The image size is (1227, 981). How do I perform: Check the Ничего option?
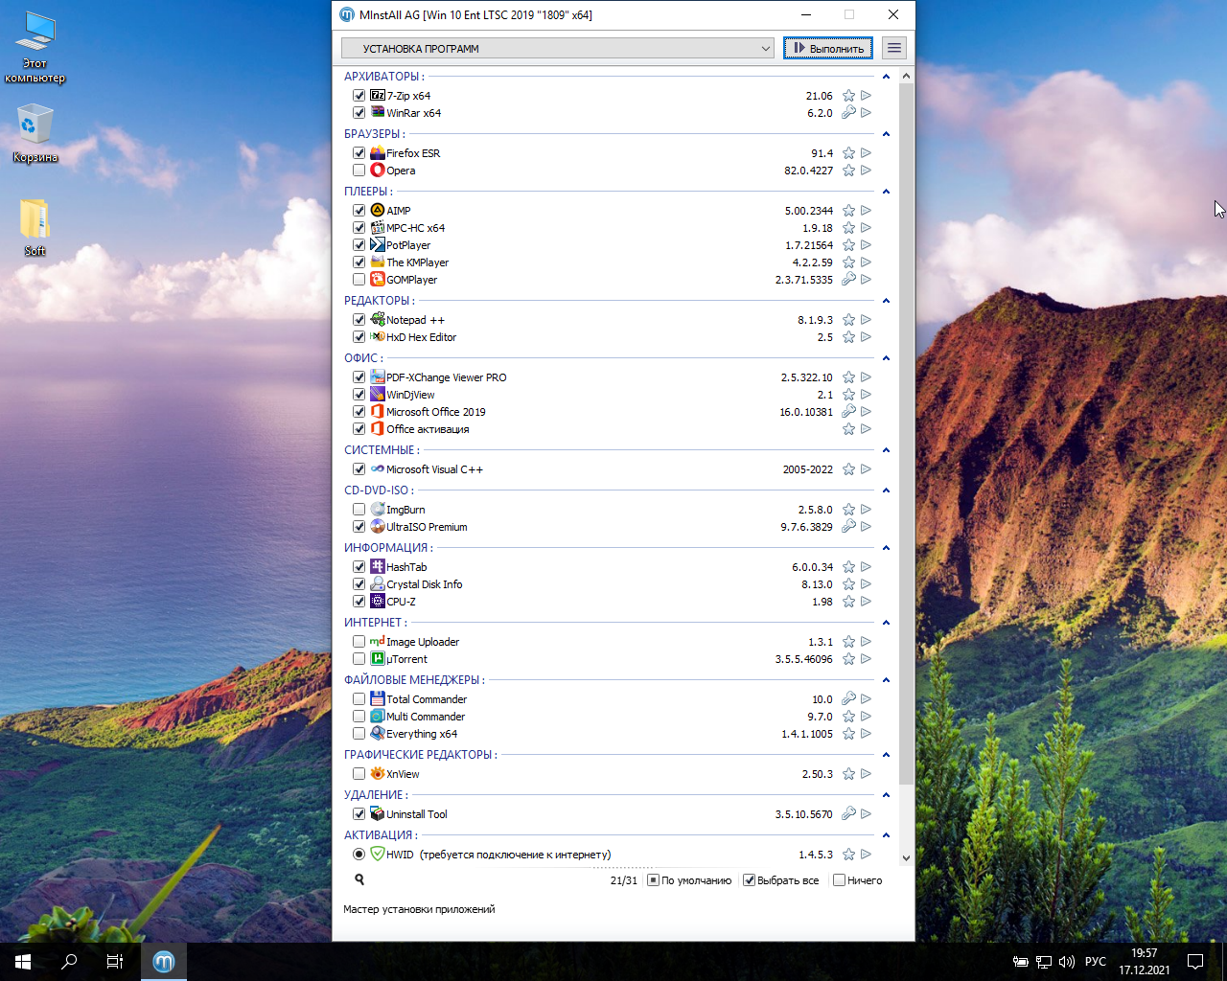[839, 880]
